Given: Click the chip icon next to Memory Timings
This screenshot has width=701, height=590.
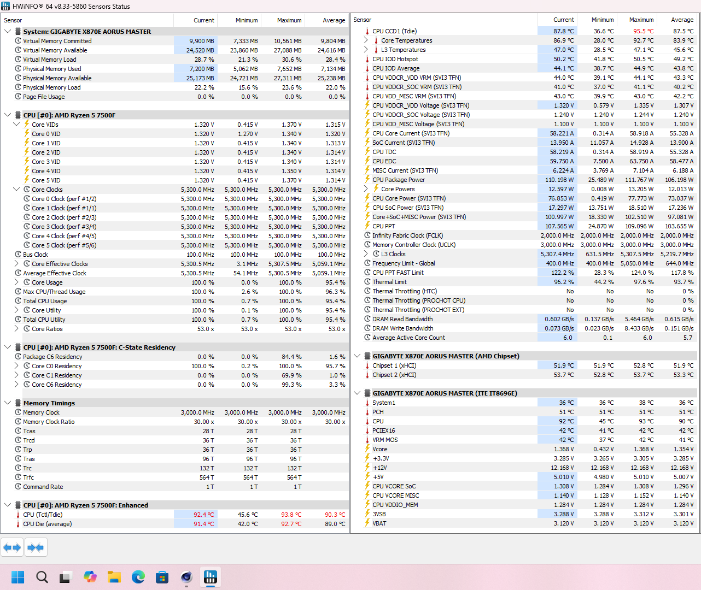Looking at the screenshot, I should (x=18, y=403).
